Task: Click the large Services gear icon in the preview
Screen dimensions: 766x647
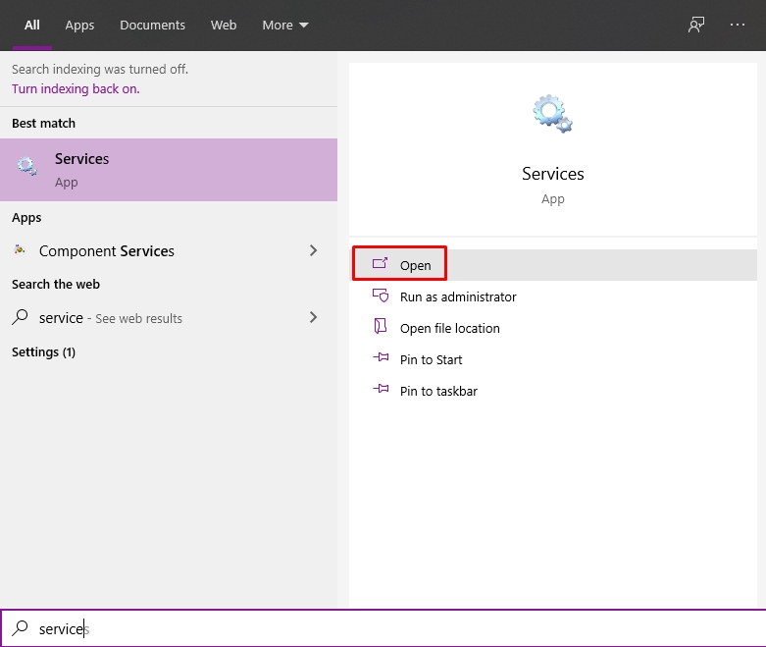Action: pos(552,114)
